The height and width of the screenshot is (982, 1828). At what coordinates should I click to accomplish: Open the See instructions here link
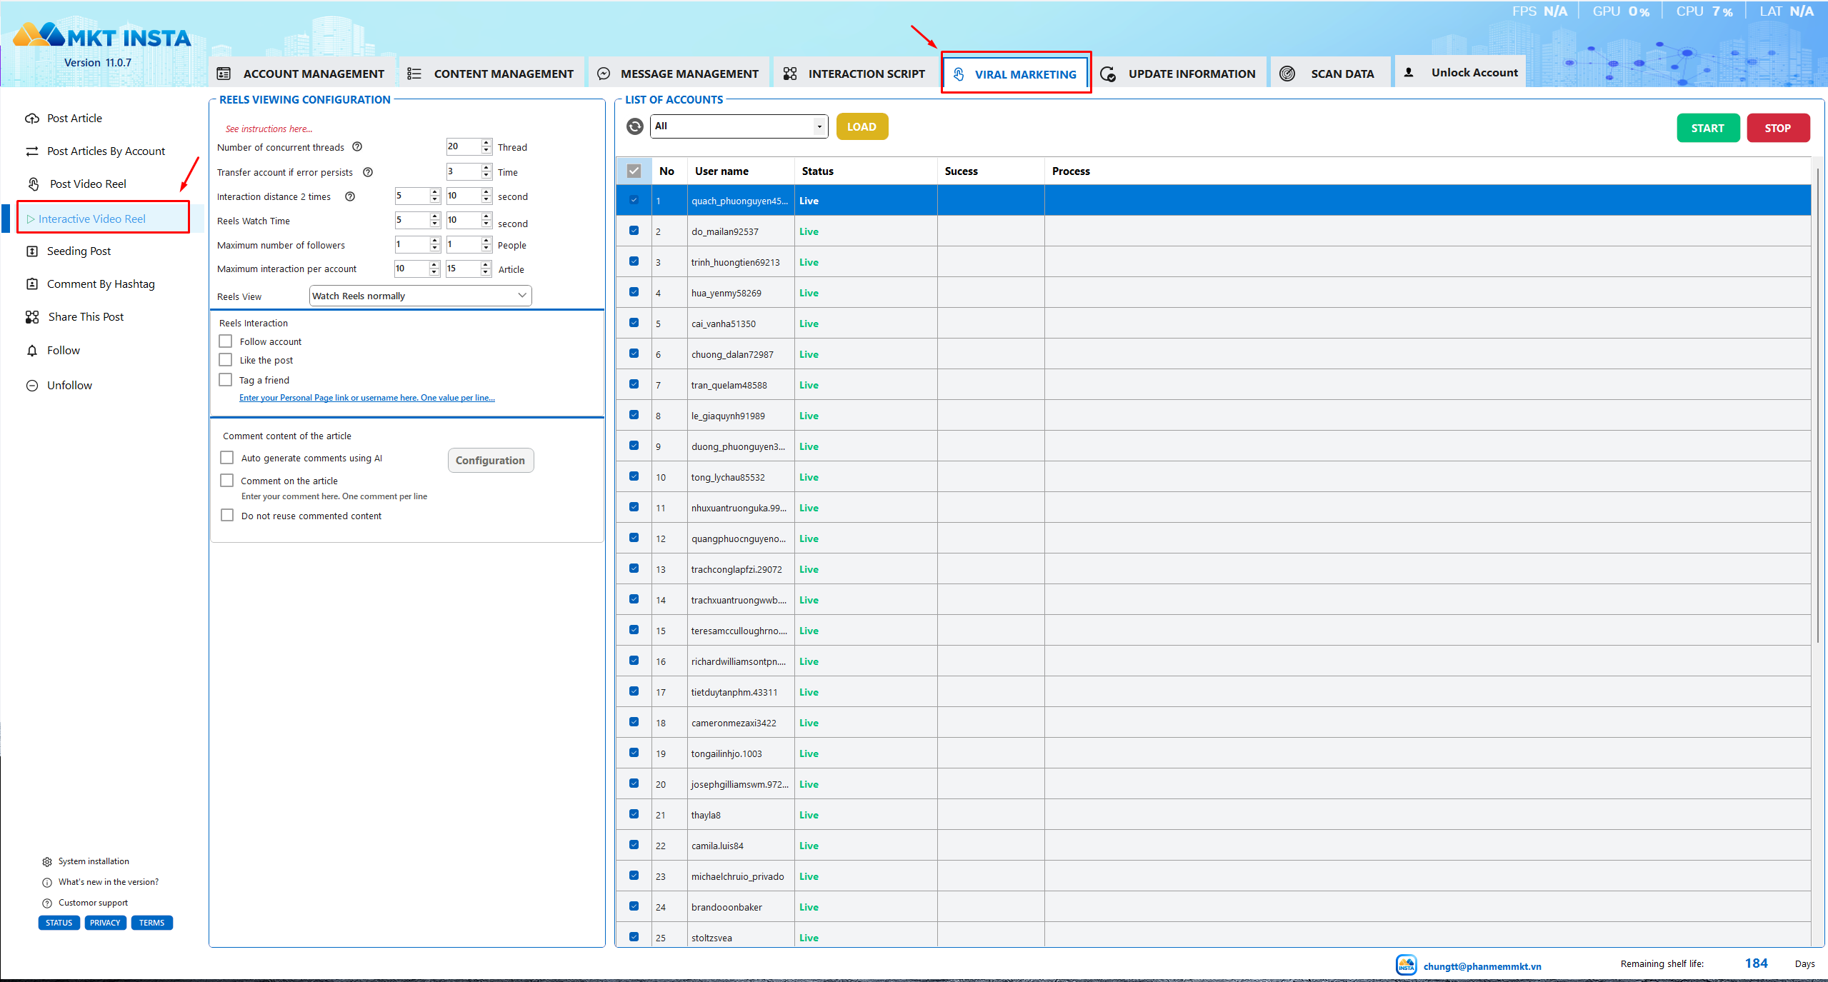[269, 129]
